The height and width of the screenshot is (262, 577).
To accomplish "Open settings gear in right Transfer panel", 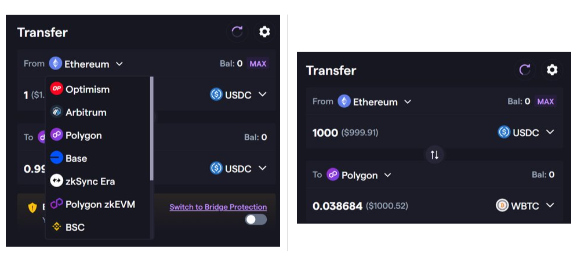I will pos(552,70).
